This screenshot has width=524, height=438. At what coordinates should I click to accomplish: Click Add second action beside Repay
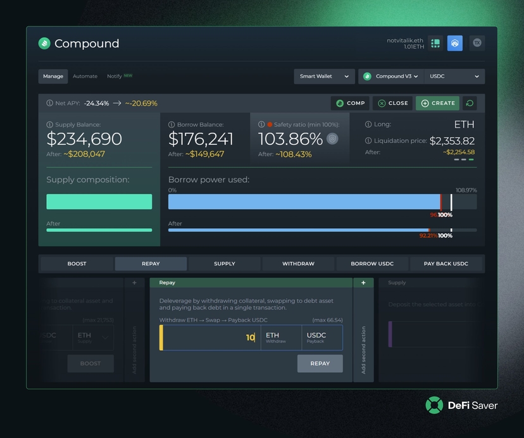click(x=363, y=350)
